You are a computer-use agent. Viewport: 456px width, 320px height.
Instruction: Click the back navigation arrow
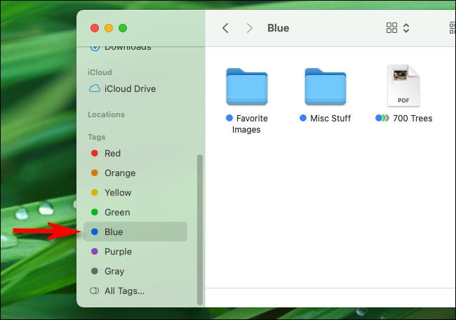(x=225, y=28)
